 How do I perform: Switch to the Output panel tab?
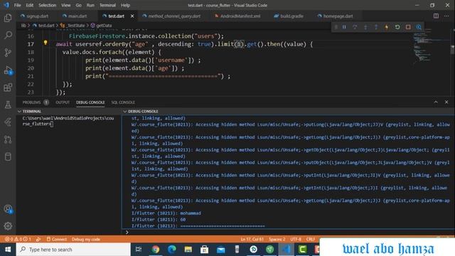tap(63, 102)
